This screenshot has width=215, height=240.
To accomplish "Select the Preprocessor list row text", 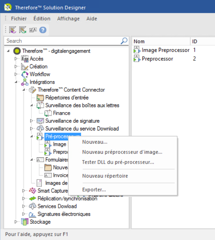I will point(157,58).
